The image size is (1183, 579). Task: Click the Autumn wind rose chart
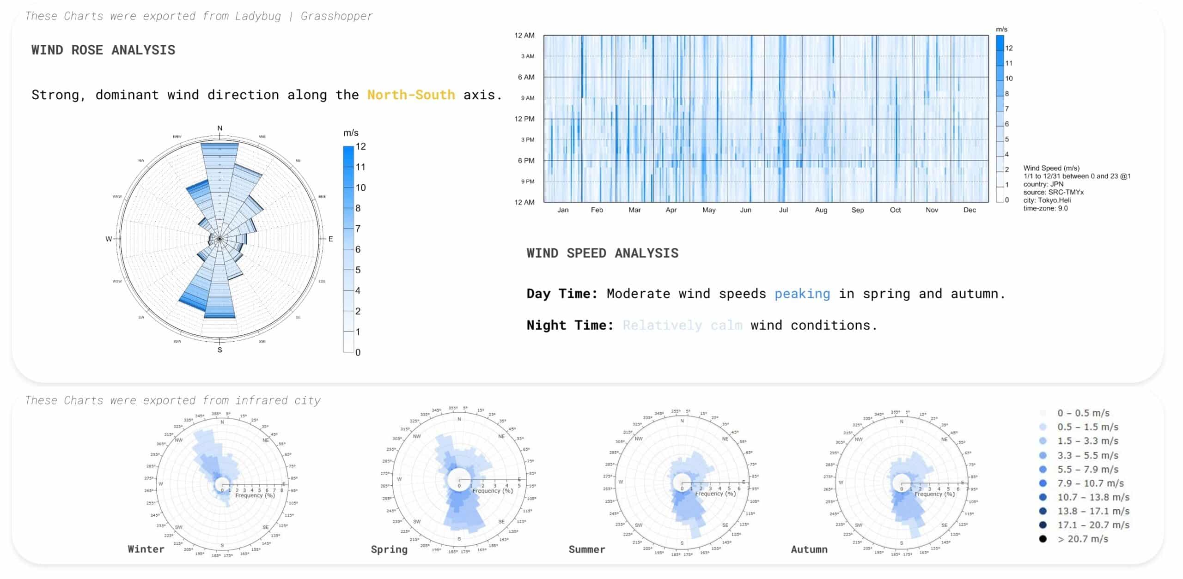901,483
